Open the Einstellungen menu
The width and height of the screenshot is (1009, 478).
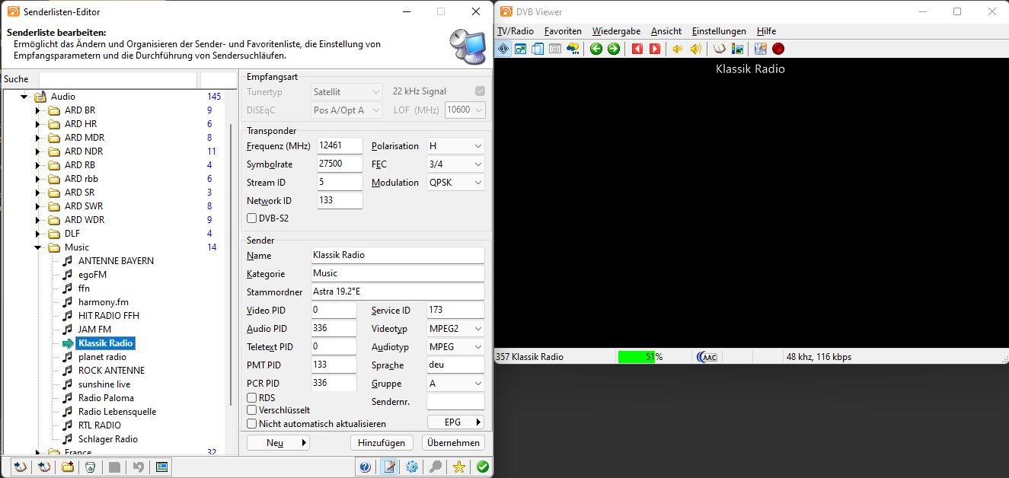point(718,31)
